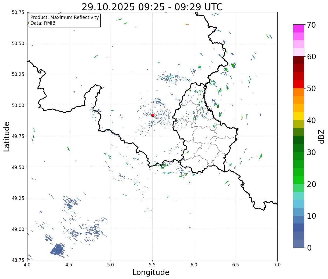Image resolution: width=328 pixels, height=279 pixels.
Task: Click the longitude tick label 5.0
Action: tap(111, 265)
